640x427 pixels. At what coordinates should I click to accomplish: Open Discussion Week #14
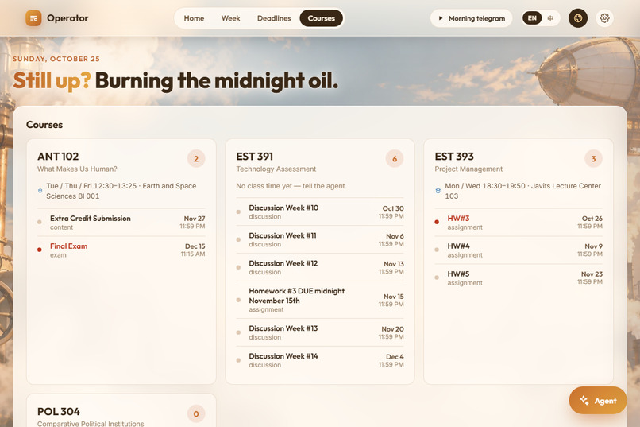click(319, 360)
